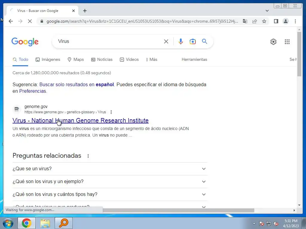This screenshot has height=229, width=306.
Task: Open Google quick settings gear
Action: 273,42
